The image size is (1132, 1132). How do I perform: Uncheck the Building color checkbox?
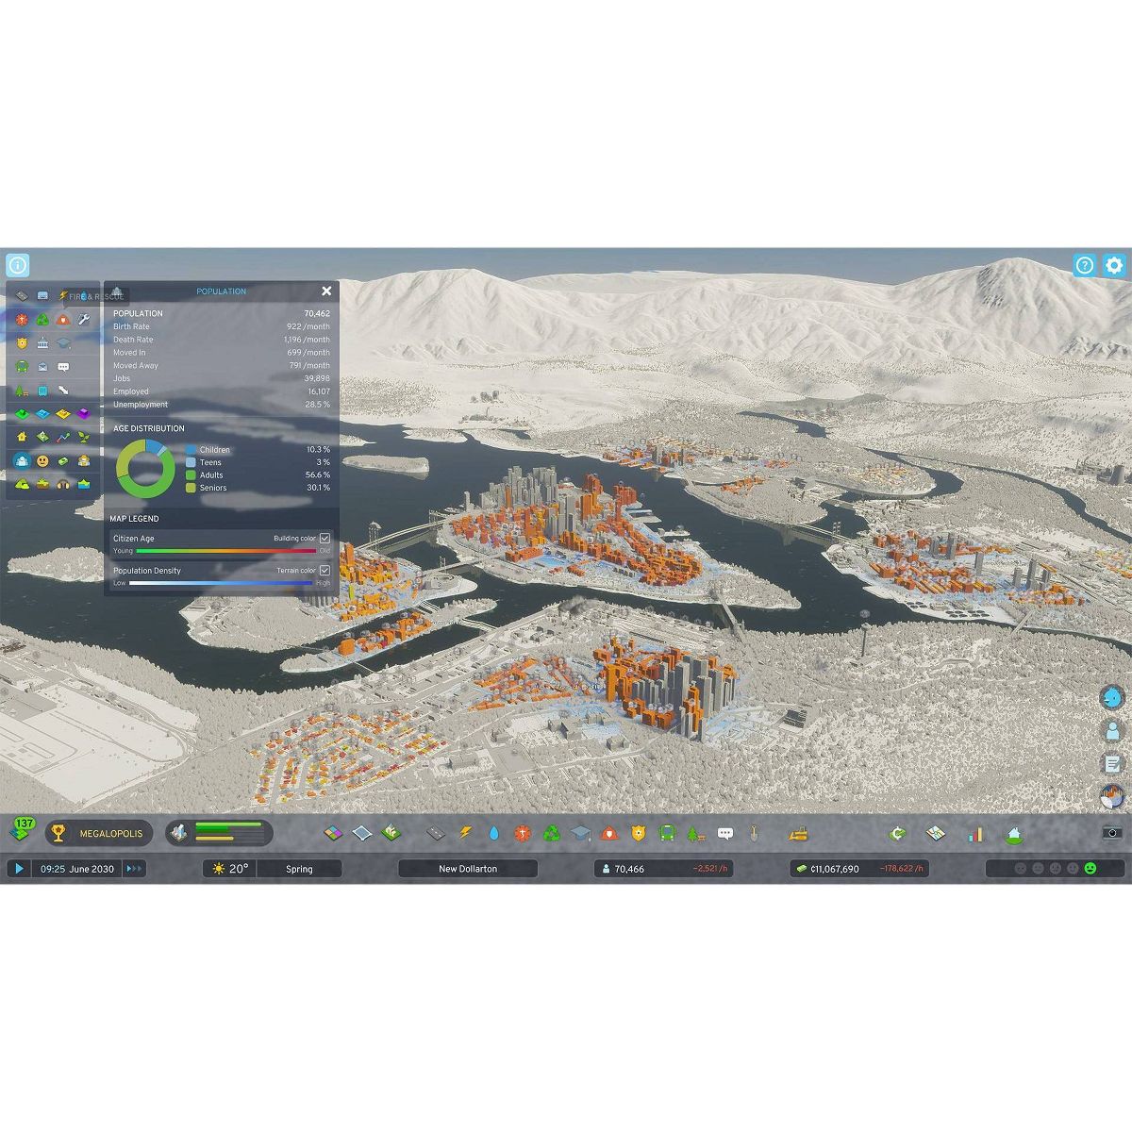[x=325, y=539]
